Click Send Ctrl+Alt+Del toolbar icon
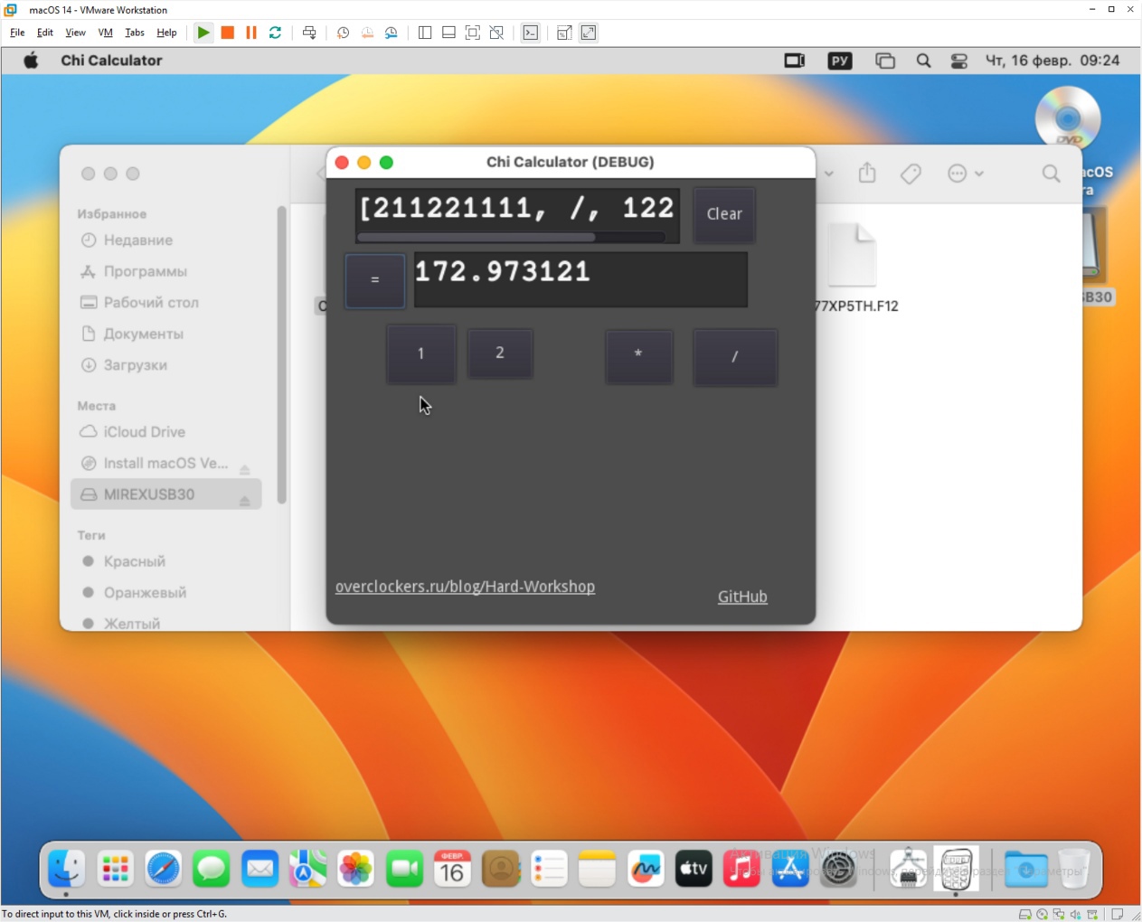Viewport: 1142px width, 922px height. [309, 33]
